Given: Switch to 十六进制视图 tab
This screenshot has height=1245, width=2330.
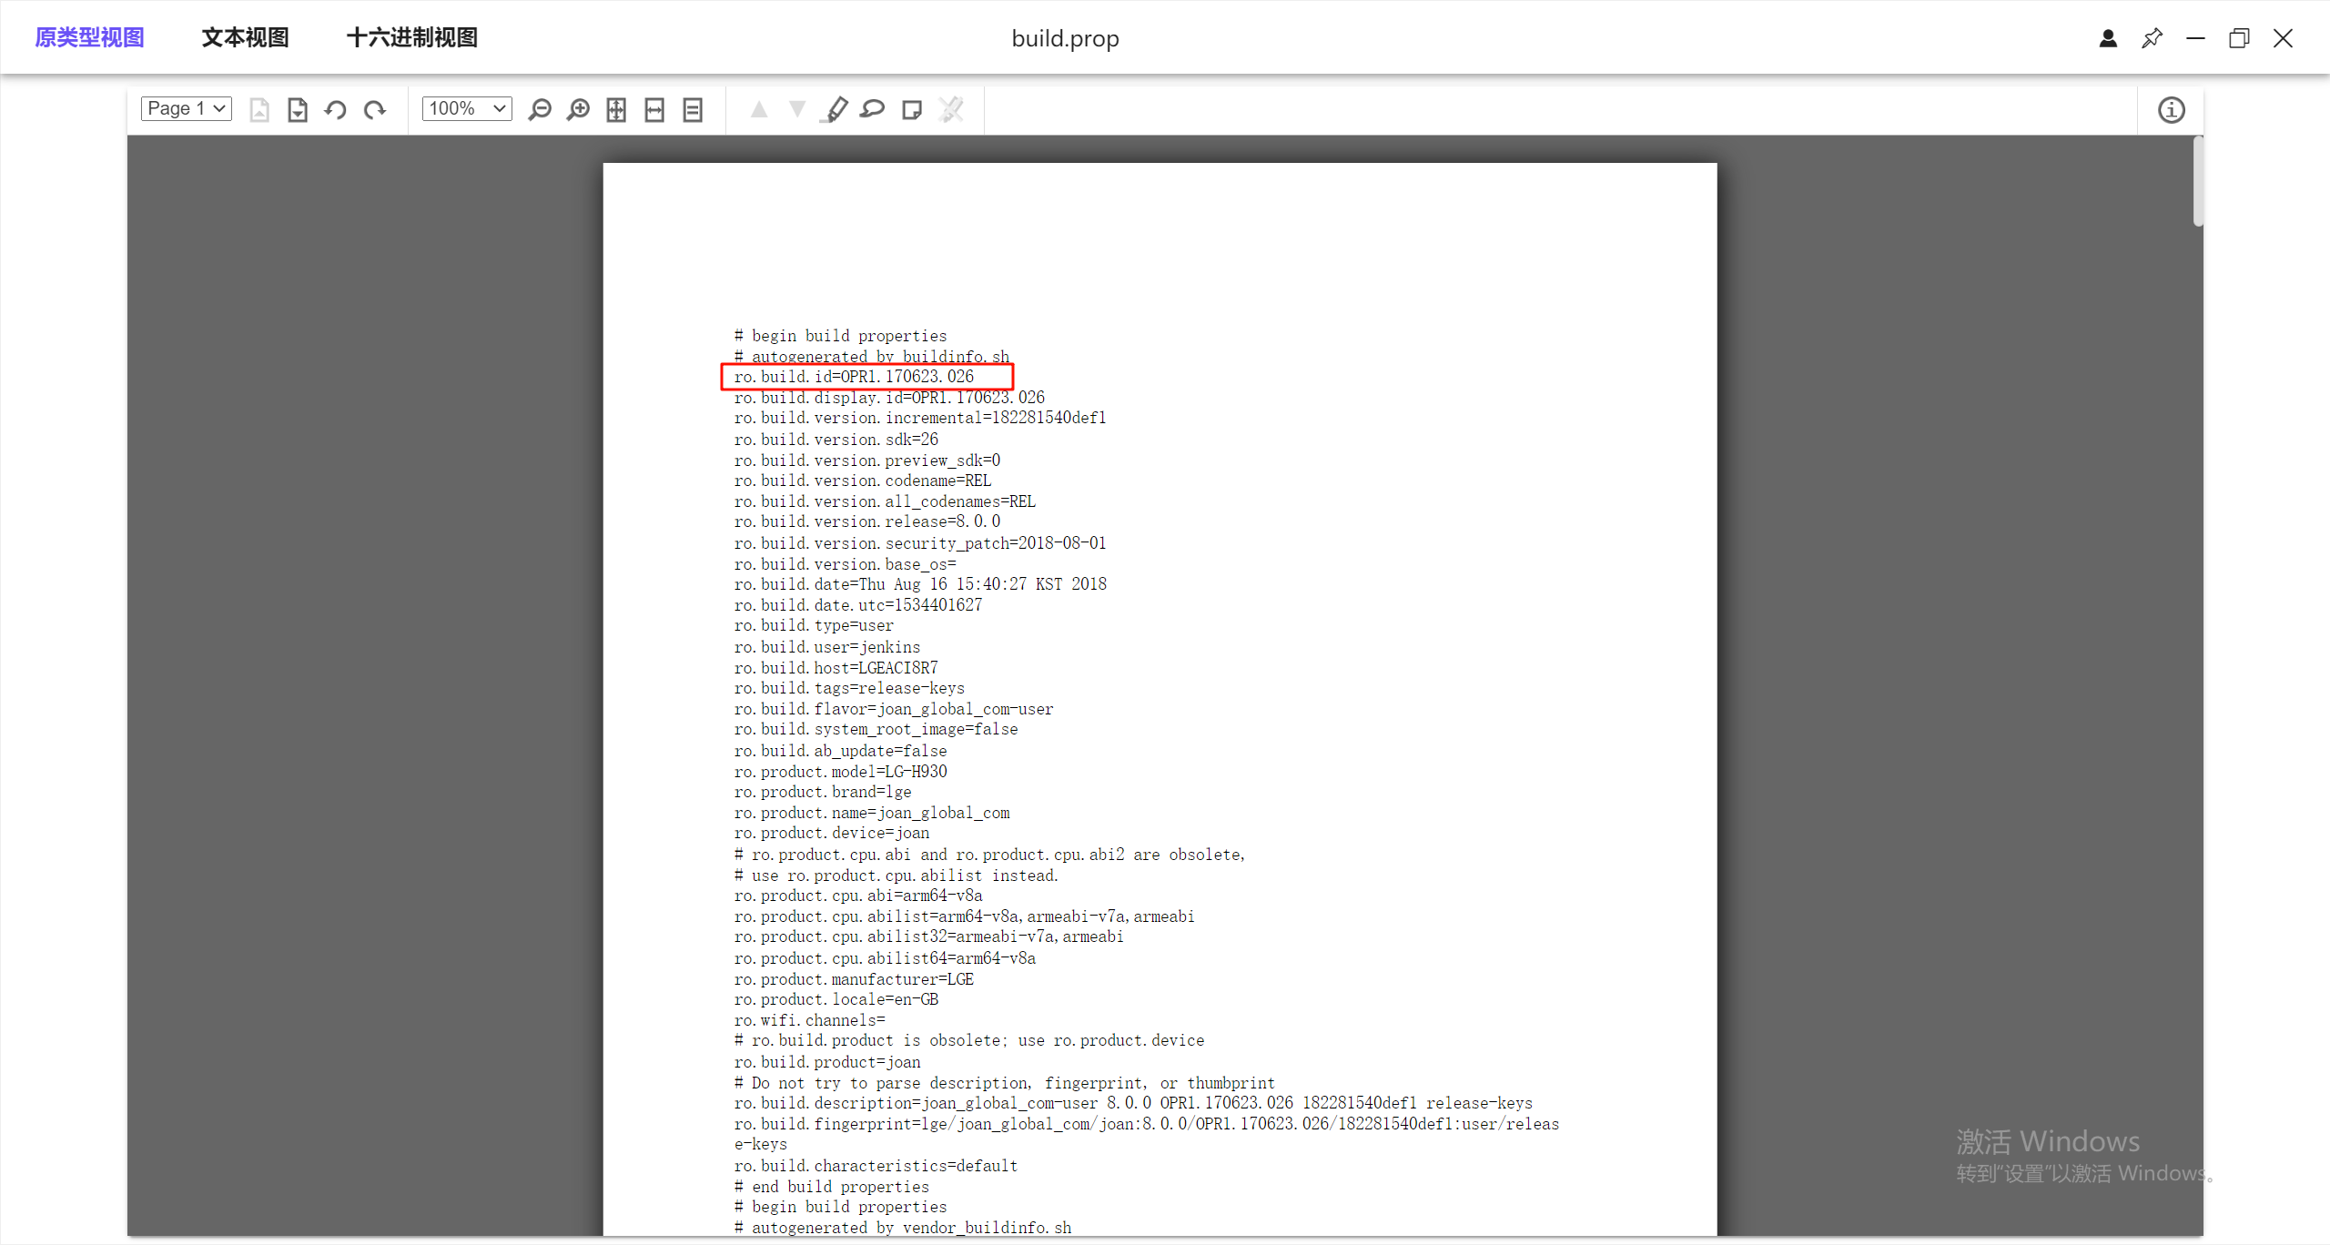Looking at the screenshot, I should click(x=411, y=37).
